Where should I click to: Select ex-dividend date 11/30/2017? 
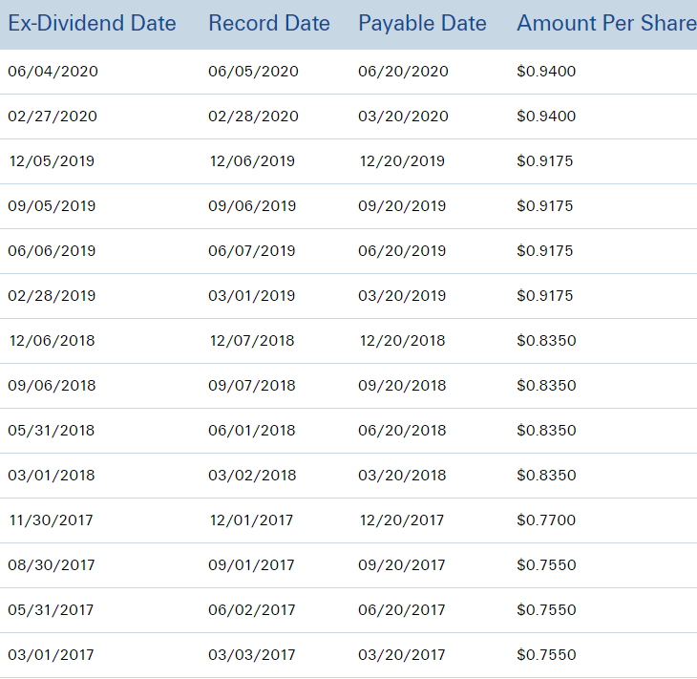tap(52, 520)
